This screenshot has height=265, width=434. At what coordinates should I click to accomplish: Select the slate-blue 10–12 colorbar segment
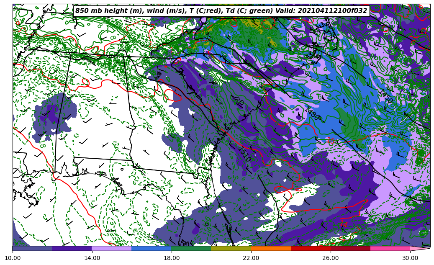(x=32, y=248)
